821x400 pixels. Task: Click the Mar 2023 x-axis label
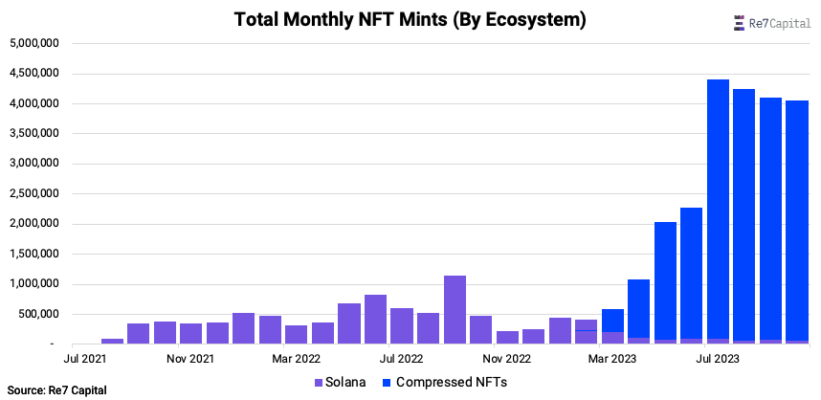coord(611,358)
